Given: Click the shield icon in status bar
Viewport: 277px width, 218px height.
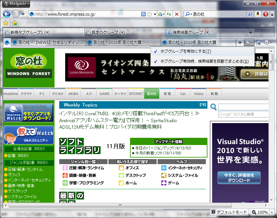Looking at the screenshot, I should [213, 212].
